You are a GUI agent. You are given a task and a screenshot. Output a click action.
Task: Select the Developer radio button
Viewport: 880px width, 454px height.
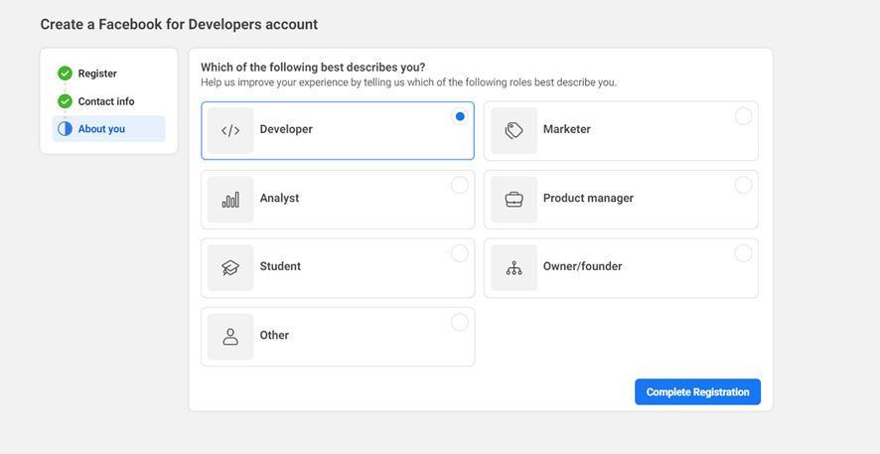tap(459, 116)
